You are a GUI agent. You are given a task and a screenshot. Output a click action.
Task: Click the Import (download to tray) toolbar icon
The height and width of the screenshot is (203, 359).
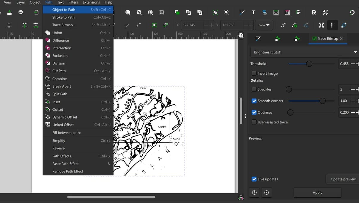[x=9, y=12]
